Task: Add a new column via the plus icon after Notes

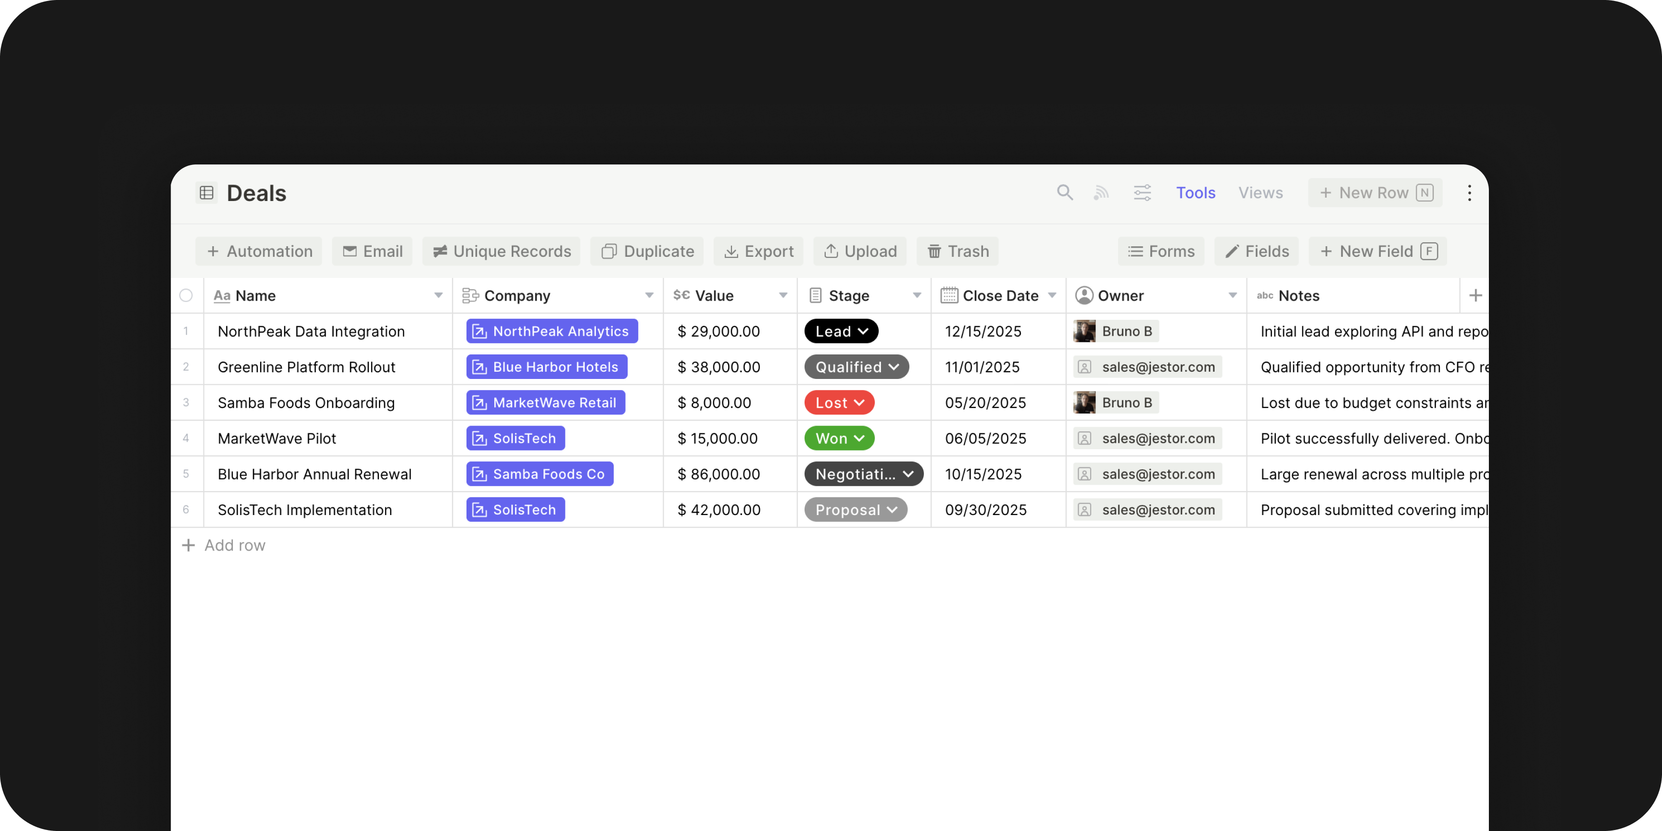Action: click(1475, 295)
